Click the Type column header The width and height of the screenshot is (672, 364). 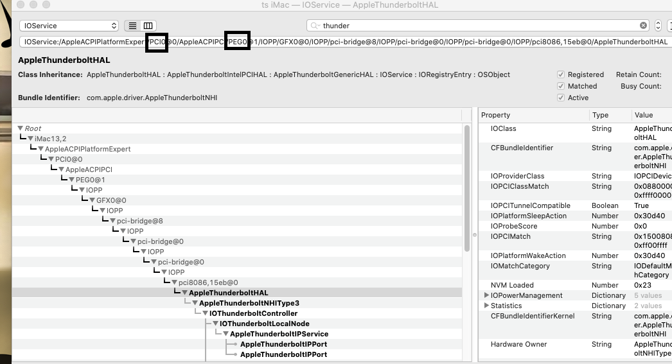tap(610, 115)
